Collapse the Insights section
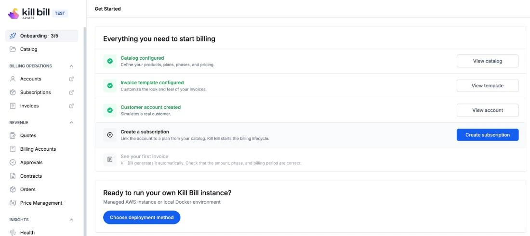530x236 pixels. (x=71, y=220)
